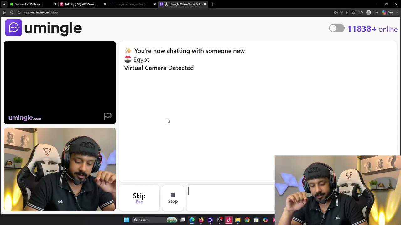
Task: Close the Stream - Kick Dashboard tab
Action: (55, 4)
